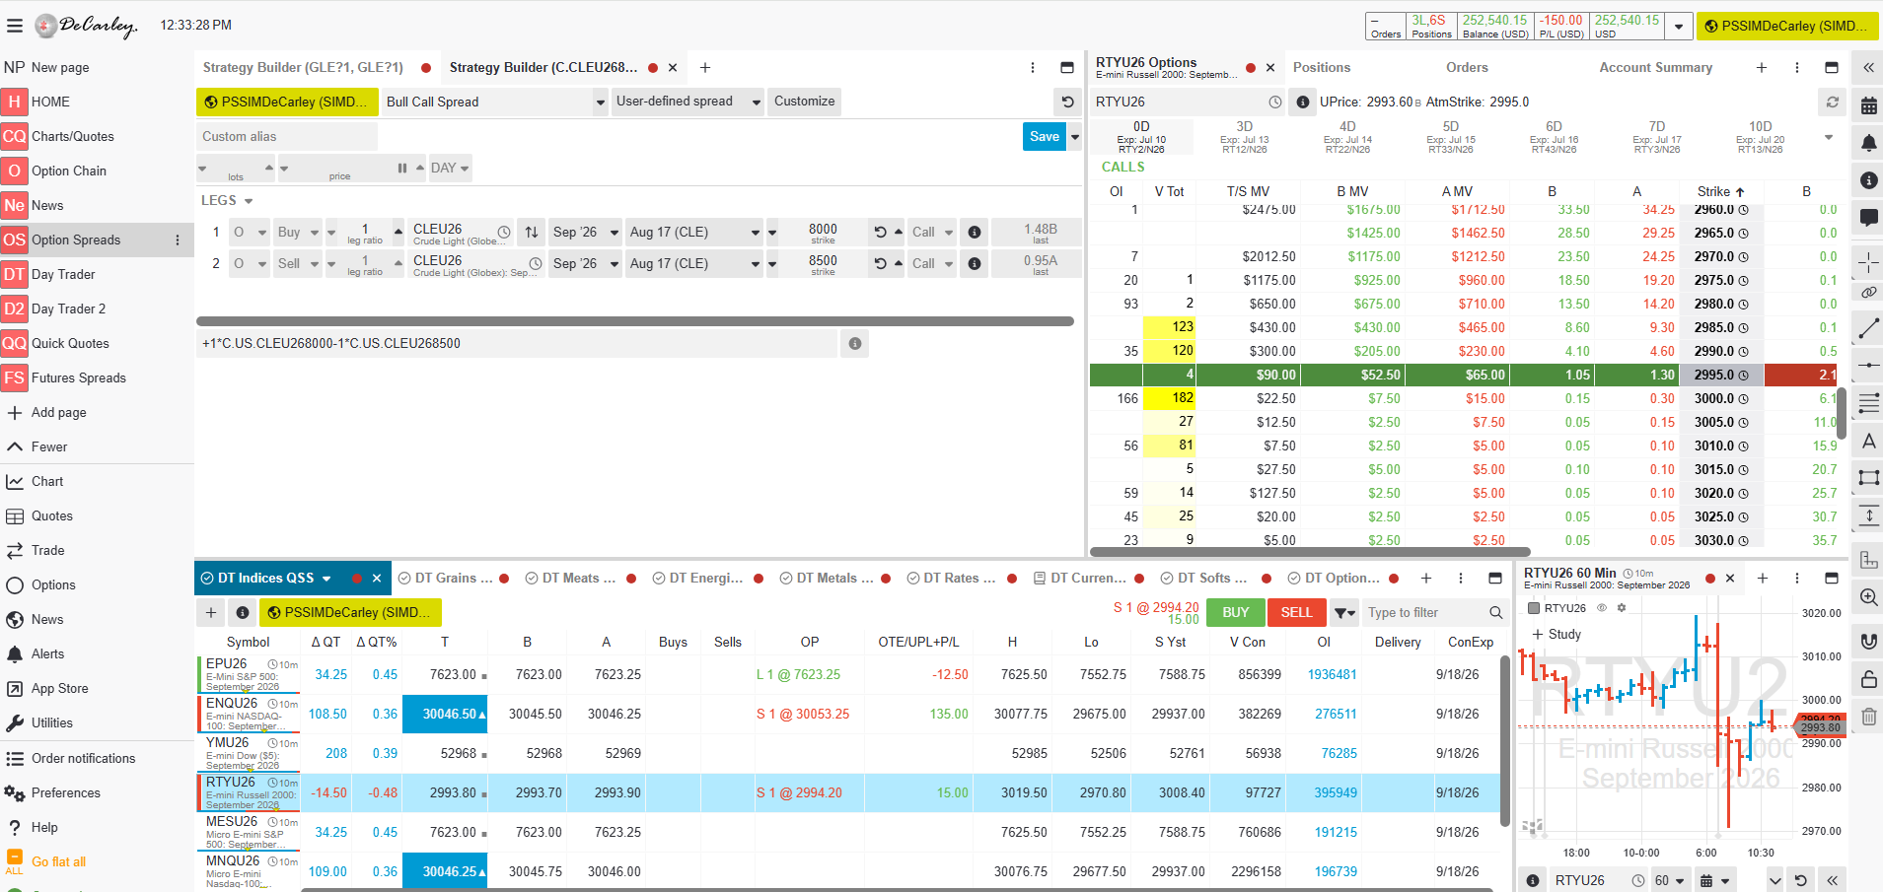
Task: Expand the Save button options arrow
Action: tap(1075, 137)
